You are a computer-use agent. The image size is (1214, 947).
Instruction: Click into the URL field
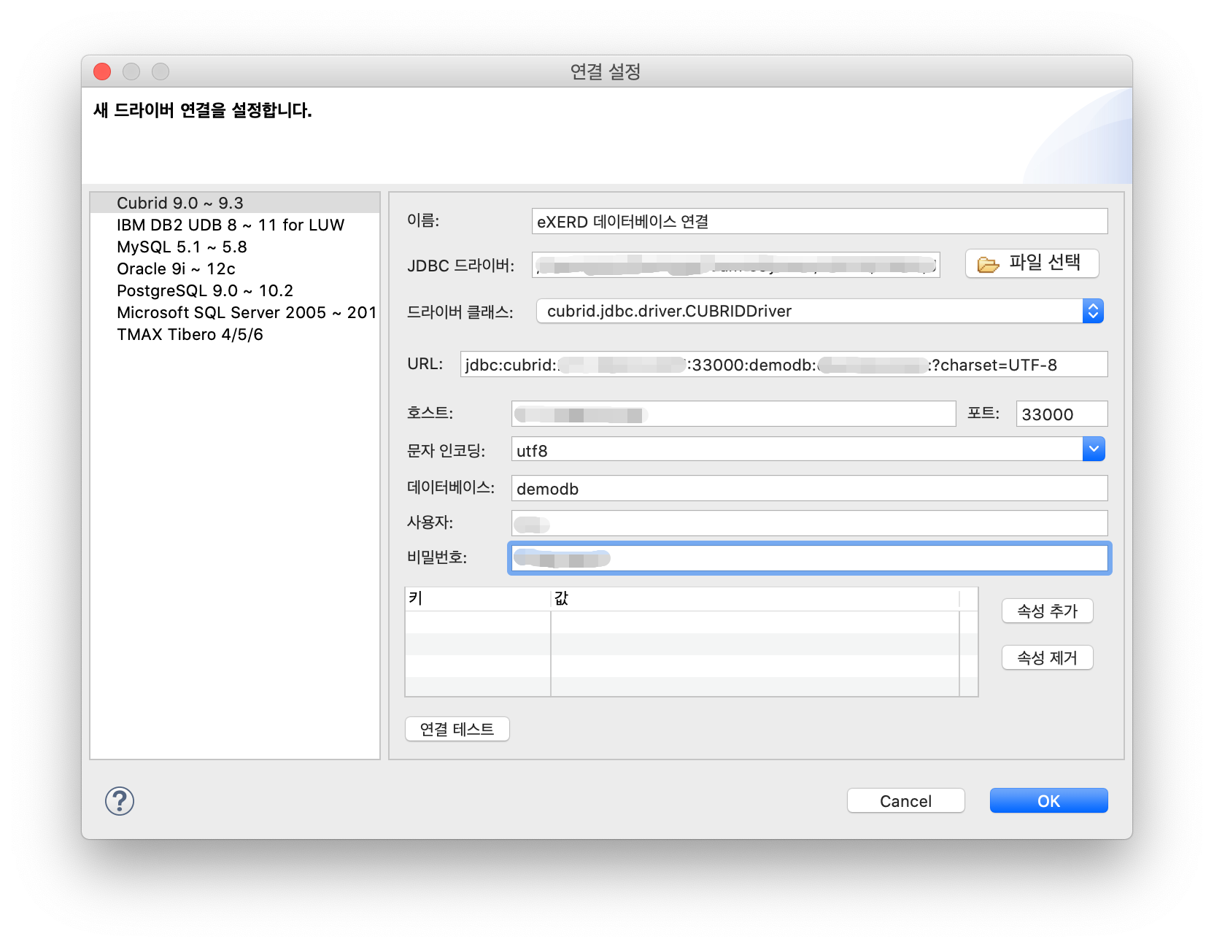(784, 364)
